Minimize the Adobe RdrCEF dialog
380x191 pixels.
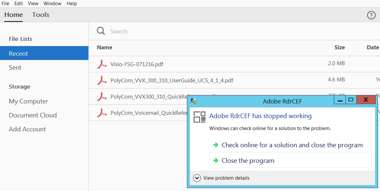[340, 100]
